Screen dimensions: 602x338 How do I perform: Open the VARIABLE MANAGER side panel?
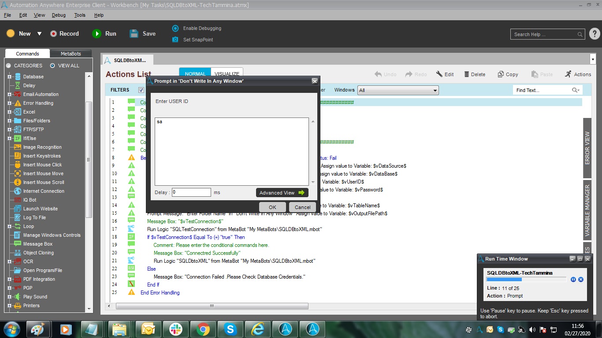tap(587, 210)
